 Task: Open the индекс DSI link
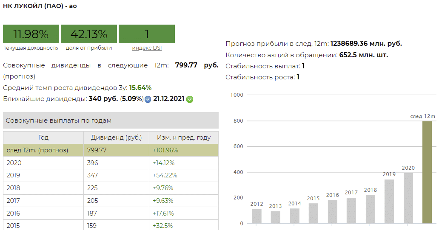click(147, 48)
